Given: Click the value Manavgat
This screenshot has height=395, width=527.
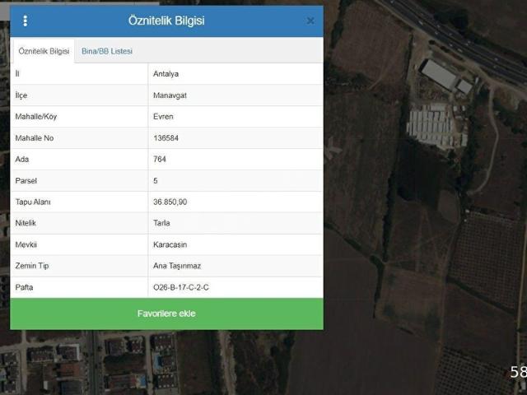Looking at the screenshot, I should tap(170, 95).
